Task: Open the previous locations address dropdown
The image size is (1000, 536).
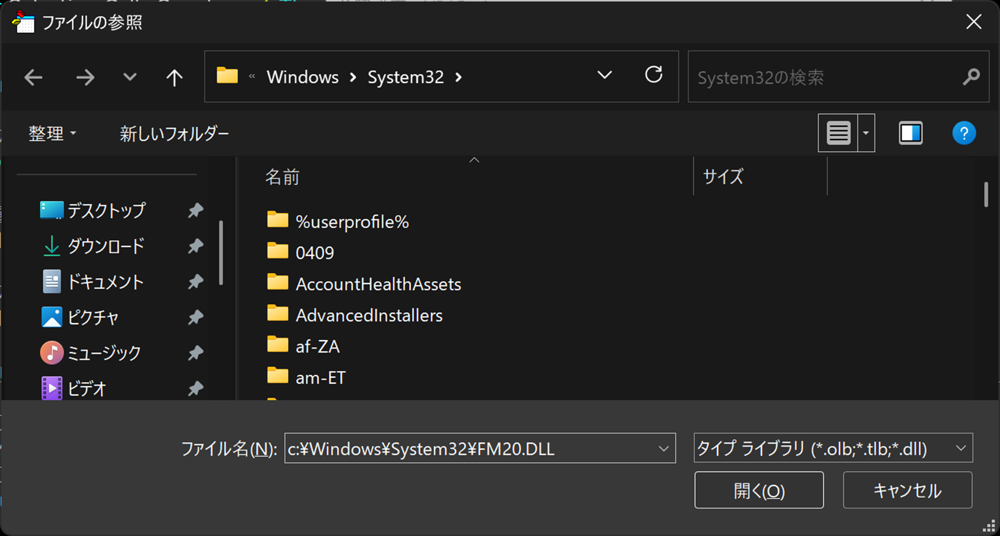Action: coord(604,75)
